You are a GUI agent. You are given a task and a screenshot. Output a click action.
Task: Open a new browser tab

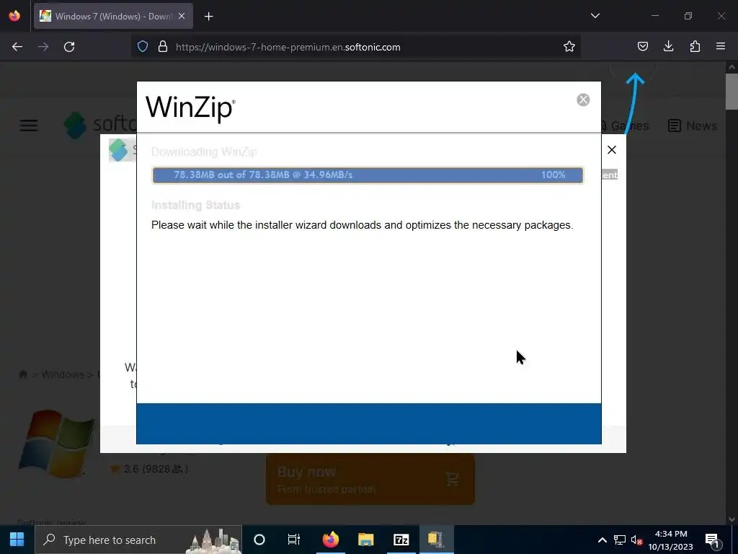pos(208,17)
